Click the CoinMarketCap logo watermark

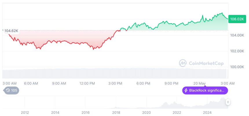[x=183, y=63]
